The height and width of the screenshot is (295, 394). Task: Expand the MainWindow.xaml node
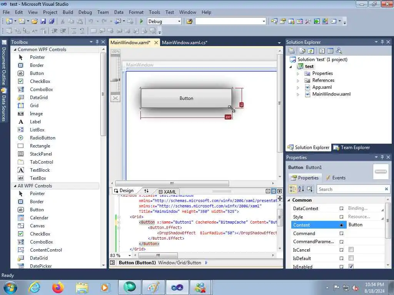(298, 94)
